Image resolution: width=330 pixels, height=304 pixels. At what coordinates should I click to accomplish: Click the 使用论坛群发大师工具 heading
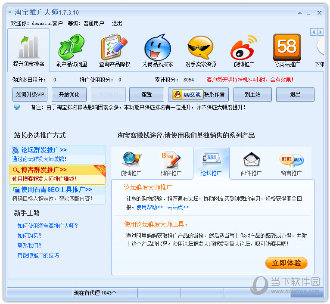[x=154, y=224]
